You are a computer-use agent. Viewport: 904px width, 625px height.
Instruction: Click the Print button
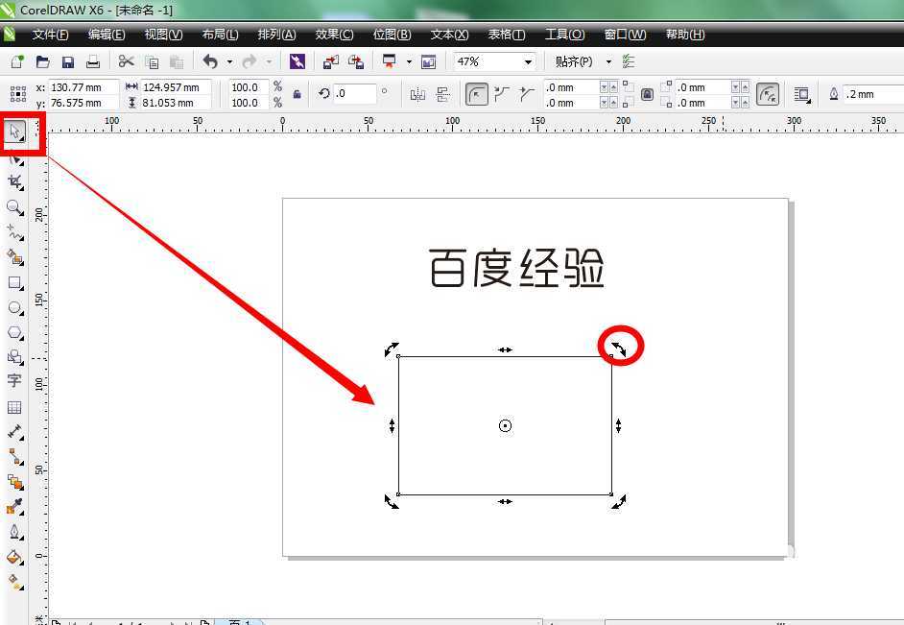(x=92, y=60)
